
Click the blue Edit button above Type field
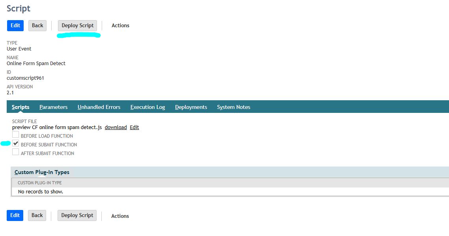pyautogui.click(x=15, y=26)
